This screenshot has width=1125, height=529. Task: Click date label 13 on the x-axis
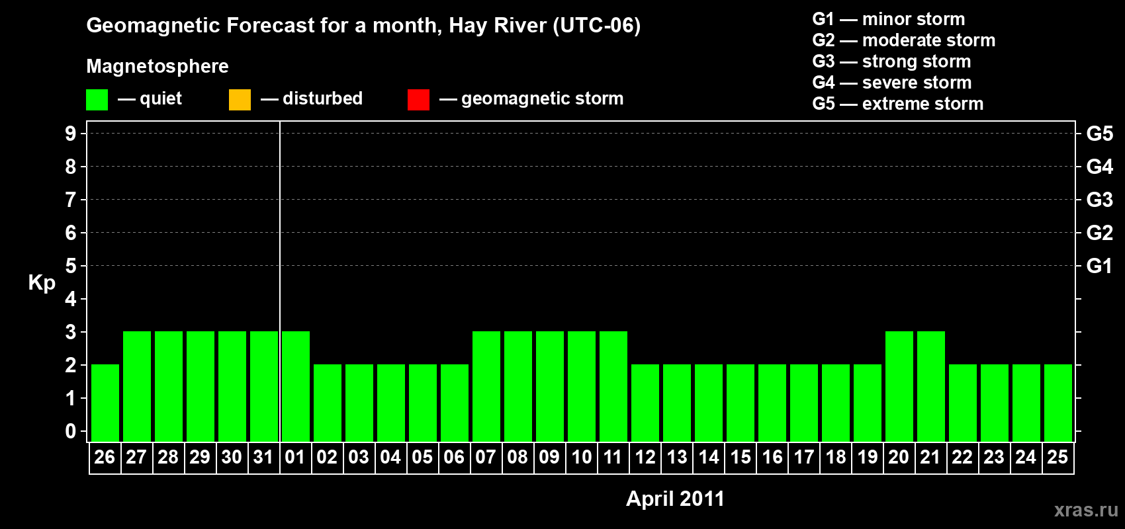coord(677,458)
